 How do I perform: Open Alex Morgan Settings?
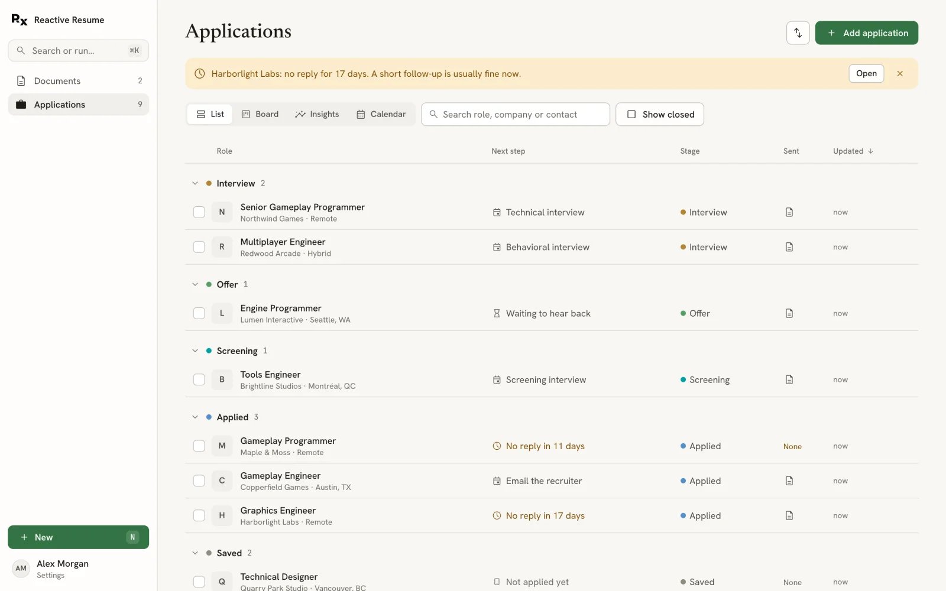tap(79, 569)
